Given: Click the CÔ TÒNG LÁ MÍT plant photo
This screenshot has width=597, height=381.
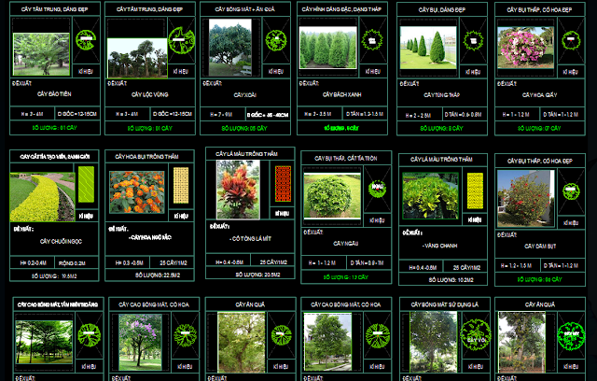Looking at the screenshot, I should (237, 190).
